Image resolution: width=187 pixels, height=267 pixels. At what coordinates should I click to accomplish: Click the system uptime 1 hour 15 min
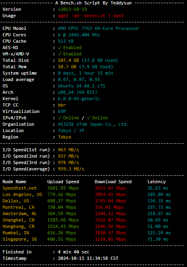pyautogui.click(x=85, y=73)
